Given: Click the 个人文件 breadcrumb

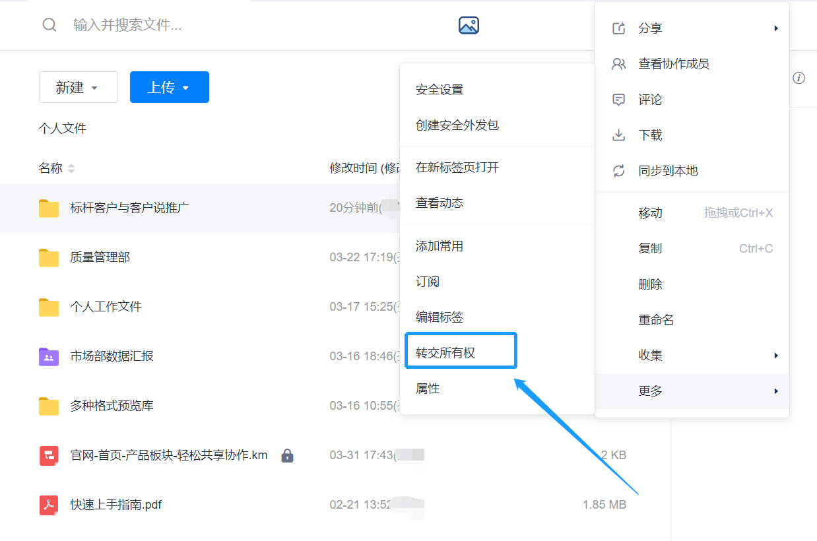Looking at the screenshot, I should pyautogui.click(x=63, y=129).
